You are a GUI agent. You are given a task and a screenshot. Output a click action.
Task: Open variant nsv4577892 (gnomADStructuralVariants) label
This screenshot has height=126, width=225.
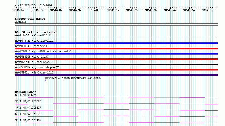pos(73,78)
